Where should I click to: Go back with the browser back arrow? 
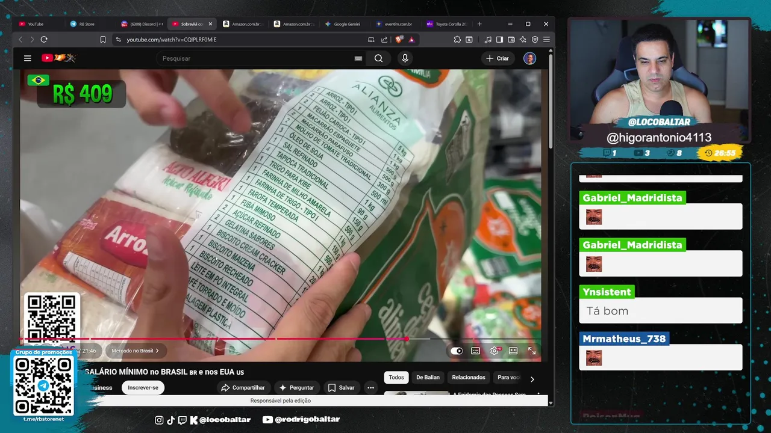pos(21,40)
